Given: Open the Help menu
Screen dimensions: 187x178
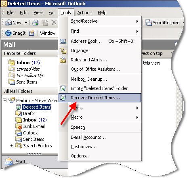Looking at the screenshot, I should click(102, 13).
